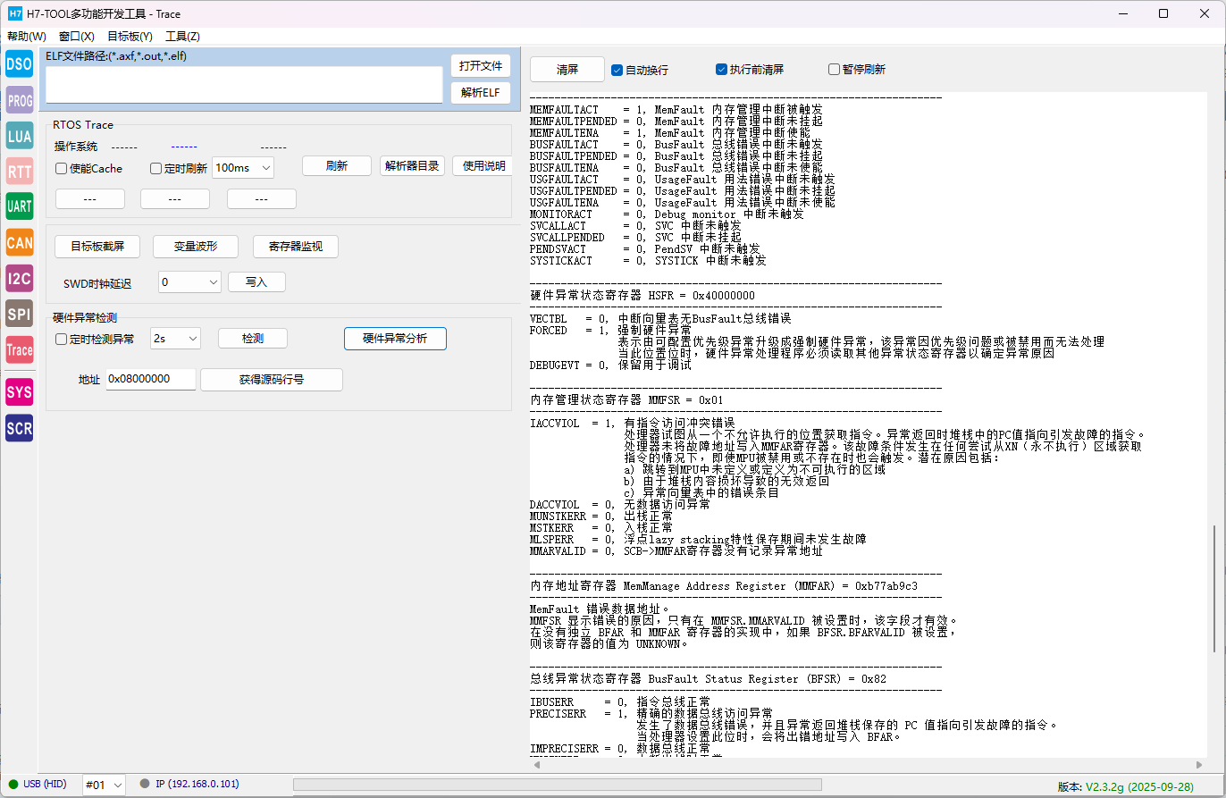This screenshot has height=798, width=1226.
Task: Select the CAN bus sidebar icon
Action: 19,243
